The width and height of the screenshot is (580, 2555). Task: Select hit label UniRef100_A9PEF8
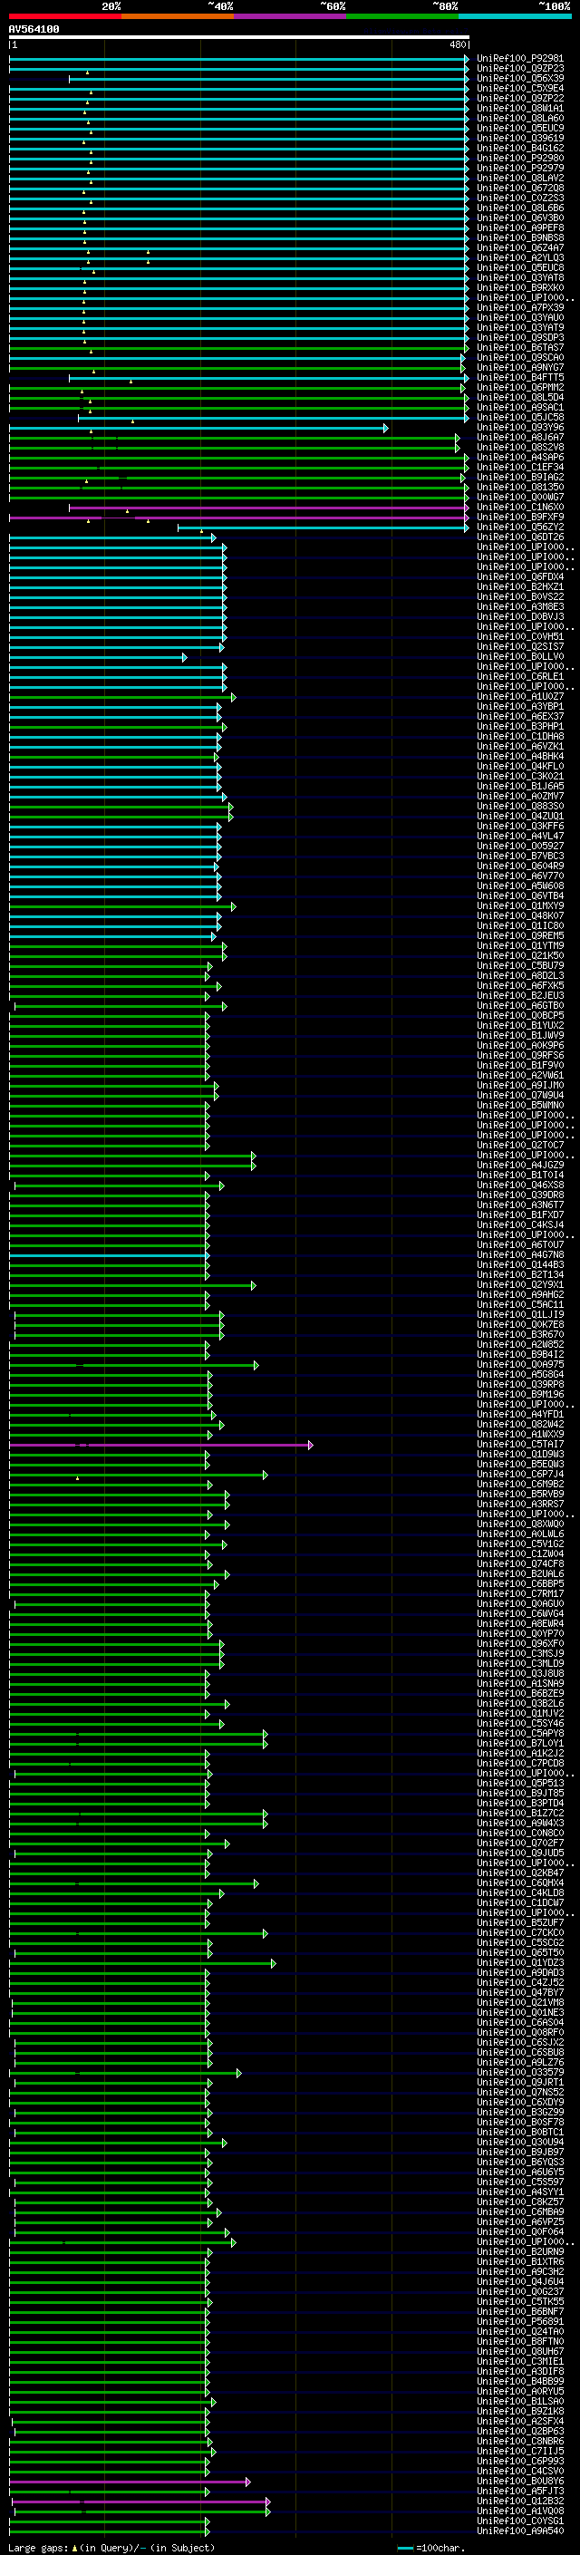point(520,228)
